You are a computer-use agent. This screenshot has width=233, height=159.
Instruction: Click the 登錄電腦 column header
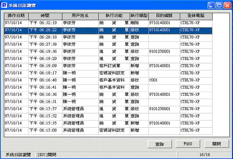tap(196, 16)
